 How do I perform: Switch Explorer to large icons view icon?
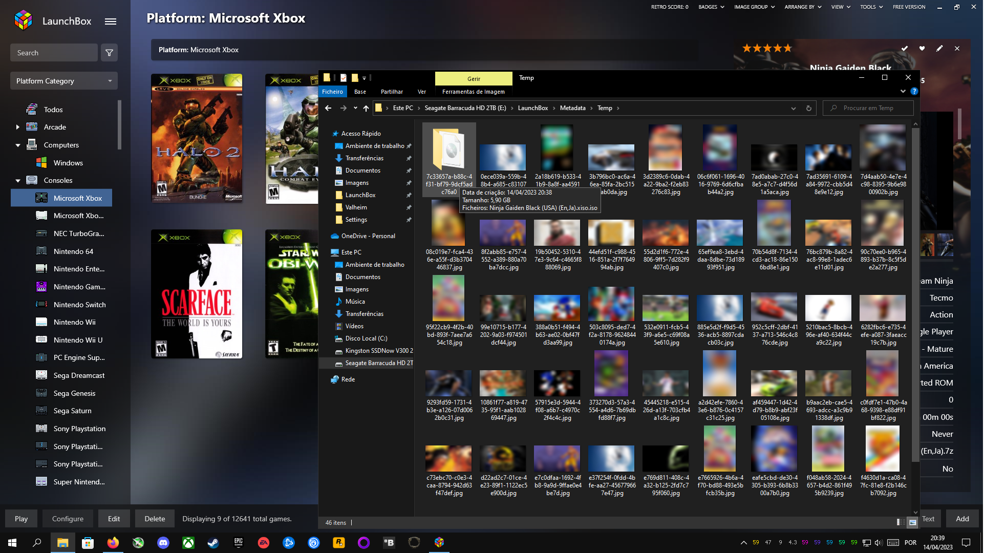913,522
